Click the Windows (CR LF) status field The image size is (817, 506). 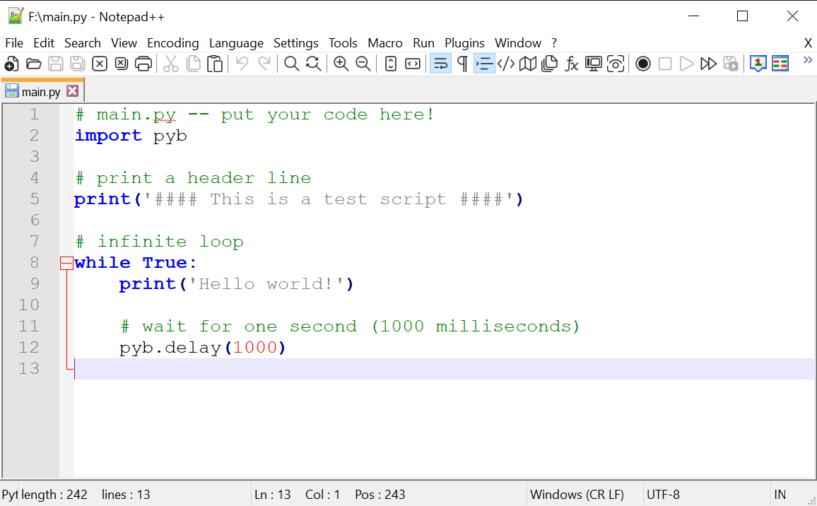(577, 495)
